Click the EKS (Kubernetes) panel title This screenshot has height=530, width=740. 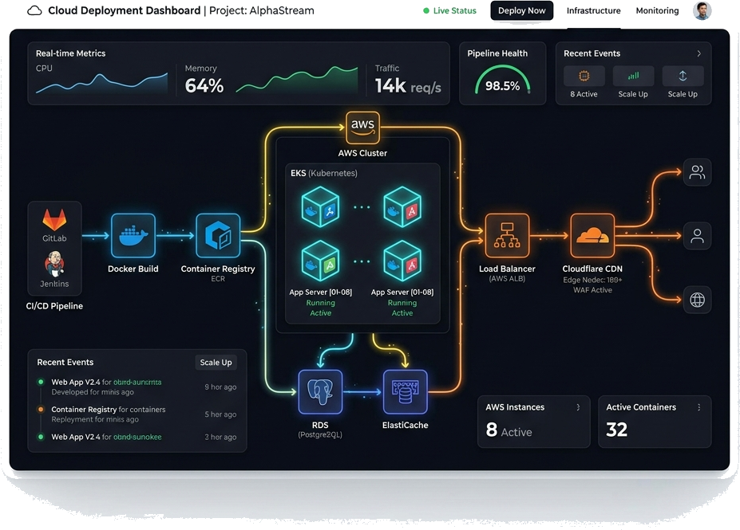click(324, 173)
